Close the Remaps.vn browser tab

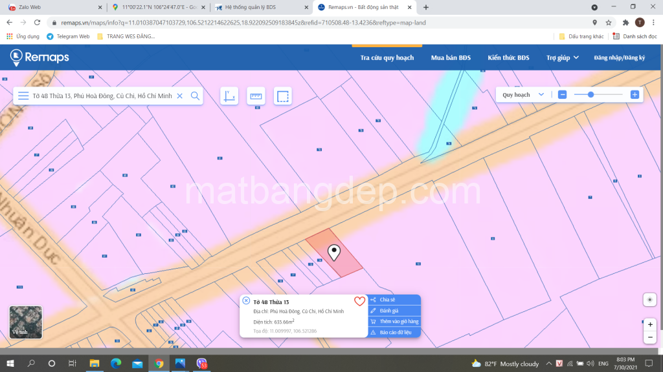click(x=409, y=7)
